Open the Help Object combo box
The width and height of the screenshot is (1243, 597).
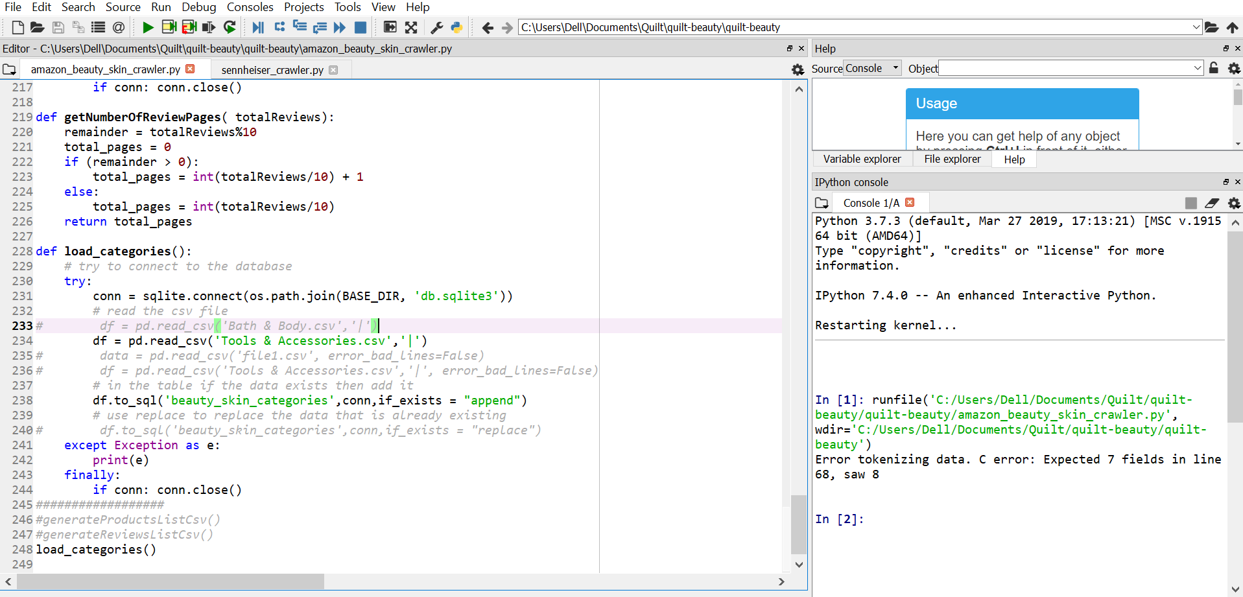[x=1071, y=68]
